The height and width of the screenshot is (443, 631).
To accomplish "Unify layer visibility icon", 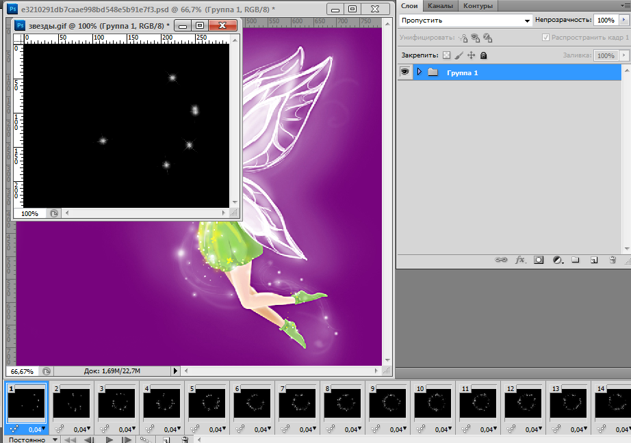I will [x=475, y=38].
